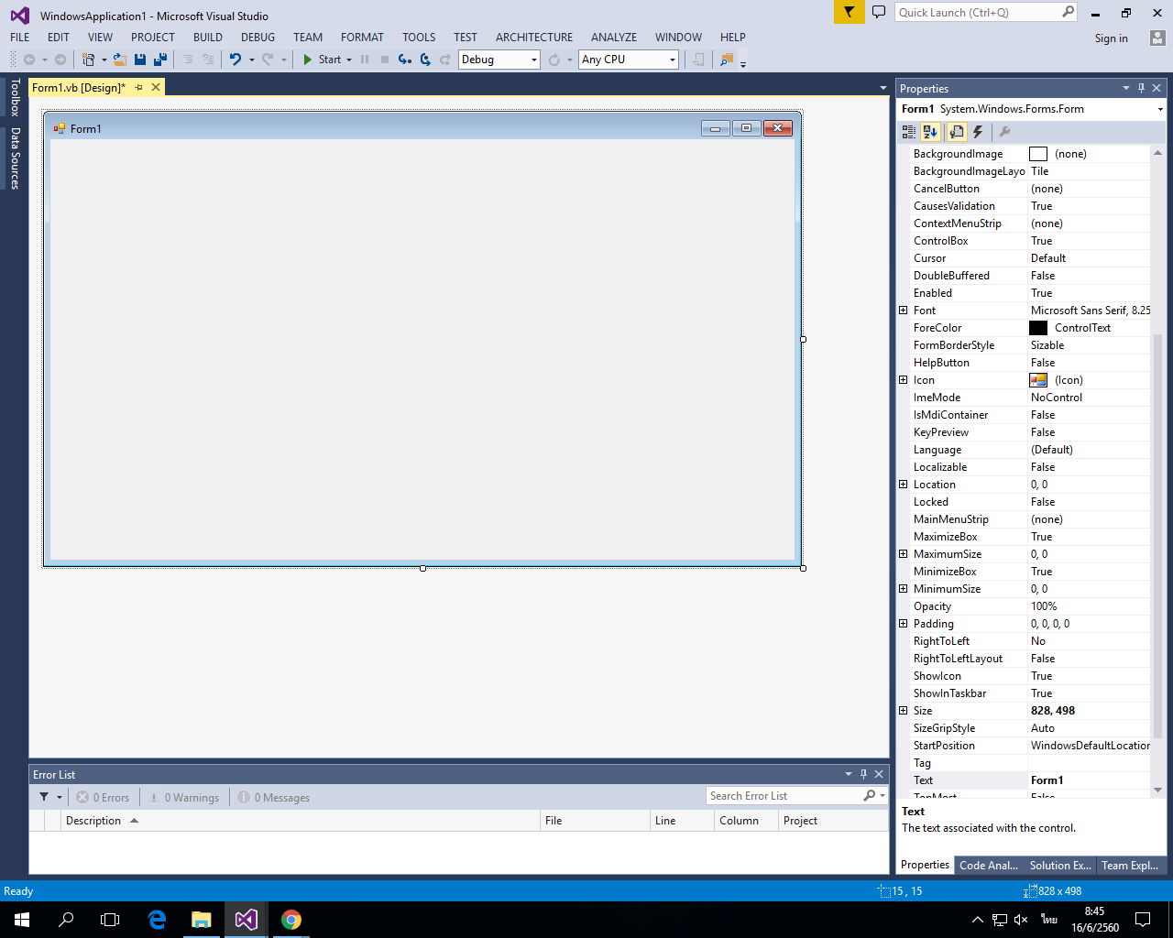This screenshot has height=938, width=1173.
Task: Open Windows Start menu
Action: [x=21, y=920]
